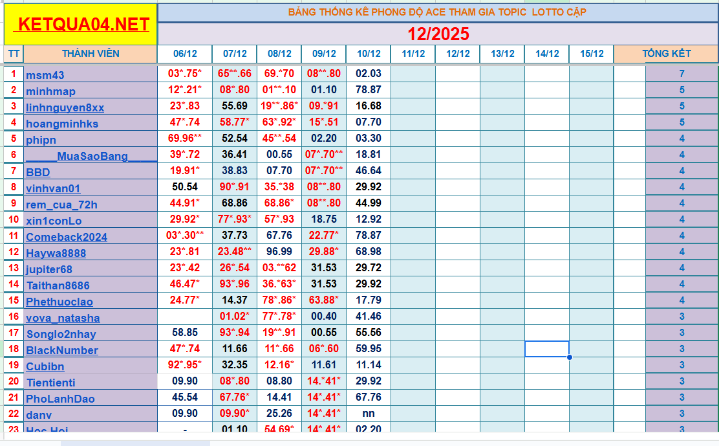Open the BlackNumber member link
This screenshot has height=446, width=719.
(x=62, y=350)
